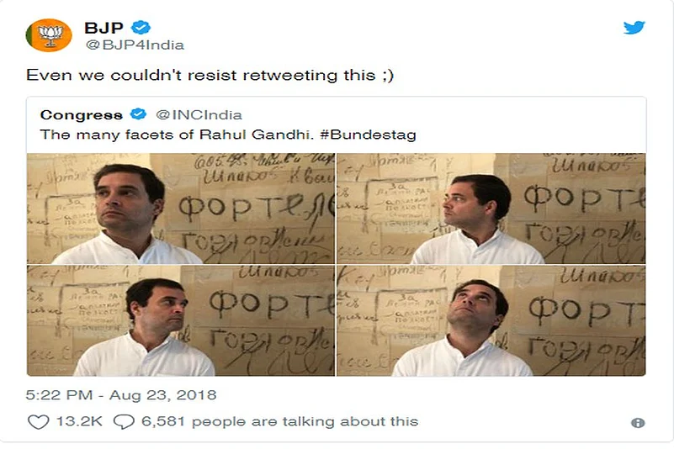The width and height of the screenshot is (674, 449).
Task: Click the Congress name in quoted tweet
Action: coord(82,114)
